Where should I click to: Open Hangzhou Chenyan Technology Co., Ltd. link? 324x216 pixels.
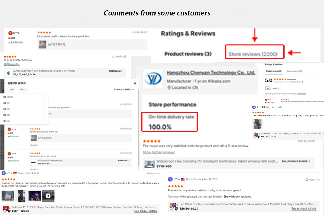pos(211,73)
